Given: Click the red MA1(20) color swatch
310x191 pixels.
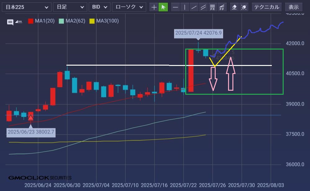Looking at the screenshot, I should point(31,21).
